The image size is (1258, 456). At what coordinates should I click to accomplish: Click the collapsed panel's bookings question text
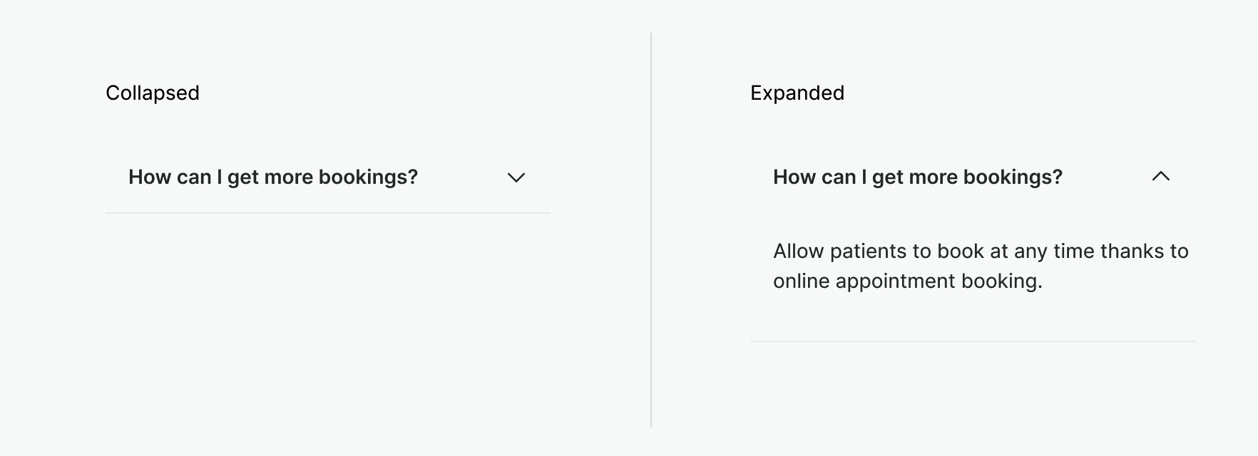[x=273, y=177]
